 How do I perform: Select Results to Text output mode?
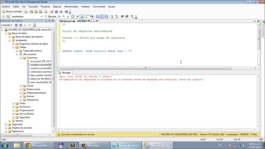[x=98, y=17]
